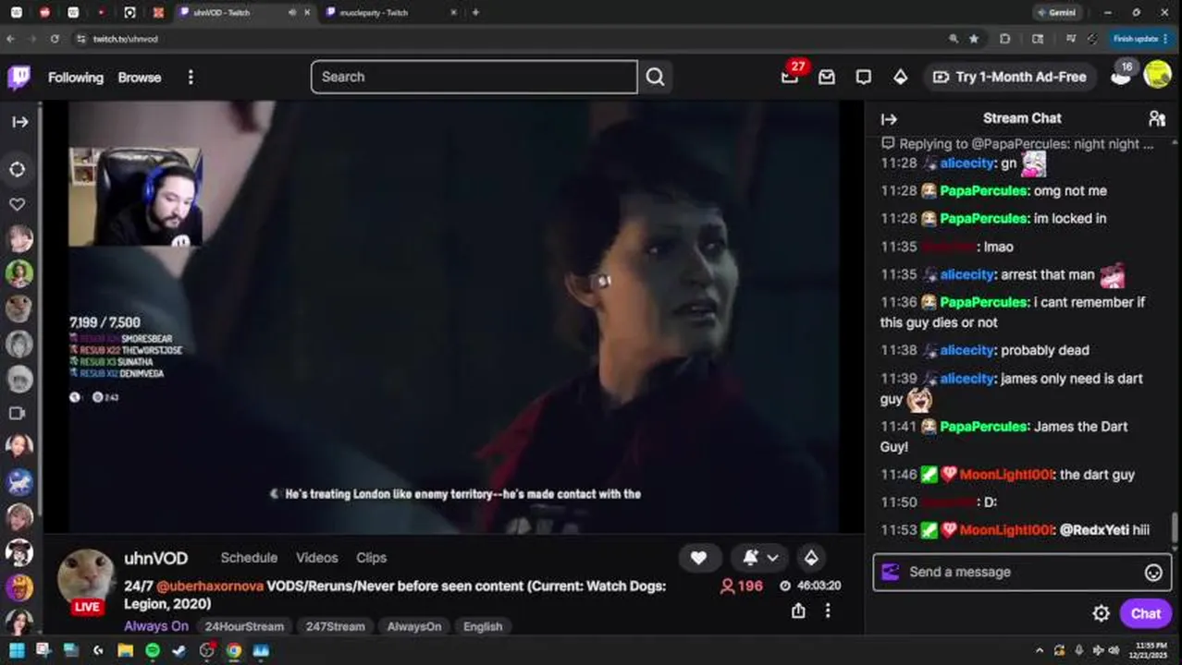
Task: Switch to the Videos tab
Action: (317, 558)
